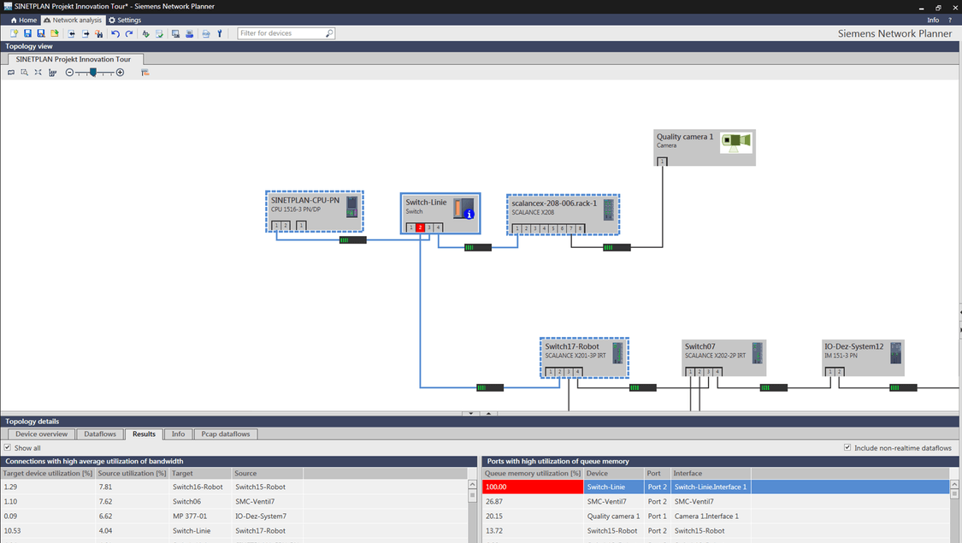Click the magnifier in the device filter
The height and width of the screenshot is (543, 962).
[329, 33]
